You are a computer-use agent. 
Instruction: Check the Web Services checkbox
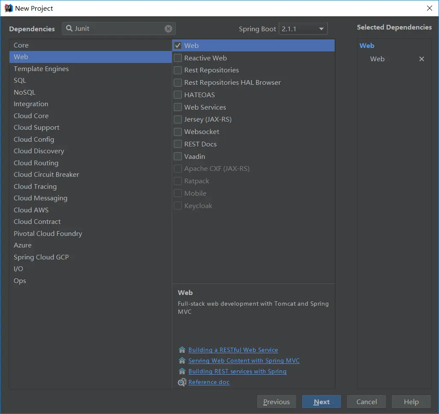(x=178, y=107)
